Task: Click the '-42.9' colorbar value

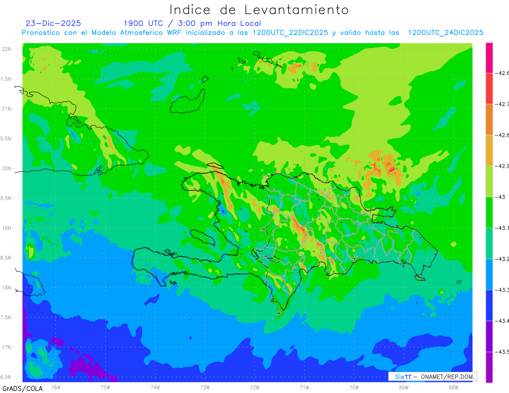Action: tap(502, 166)
